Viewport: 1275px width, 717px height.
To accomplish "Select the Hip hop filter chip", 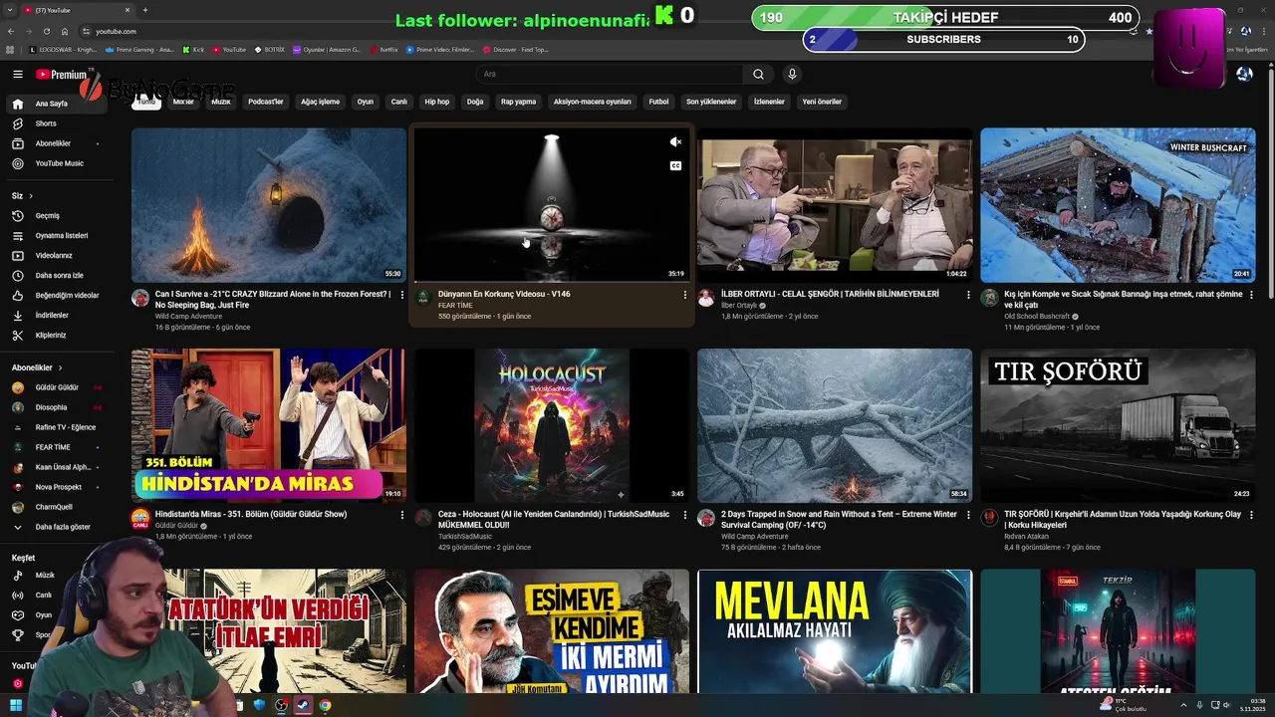I will (437, 102).
